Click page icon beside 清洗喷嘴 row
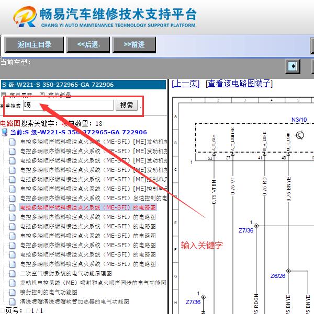 (x=12, y=302)
